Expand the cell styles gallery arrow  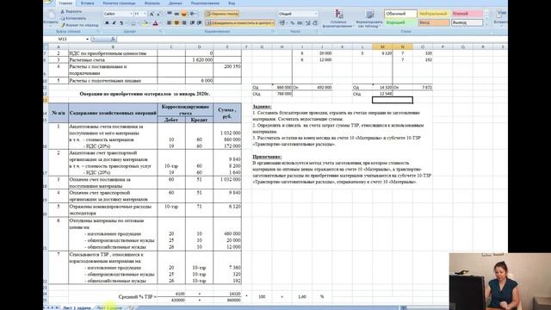[486, 24]
